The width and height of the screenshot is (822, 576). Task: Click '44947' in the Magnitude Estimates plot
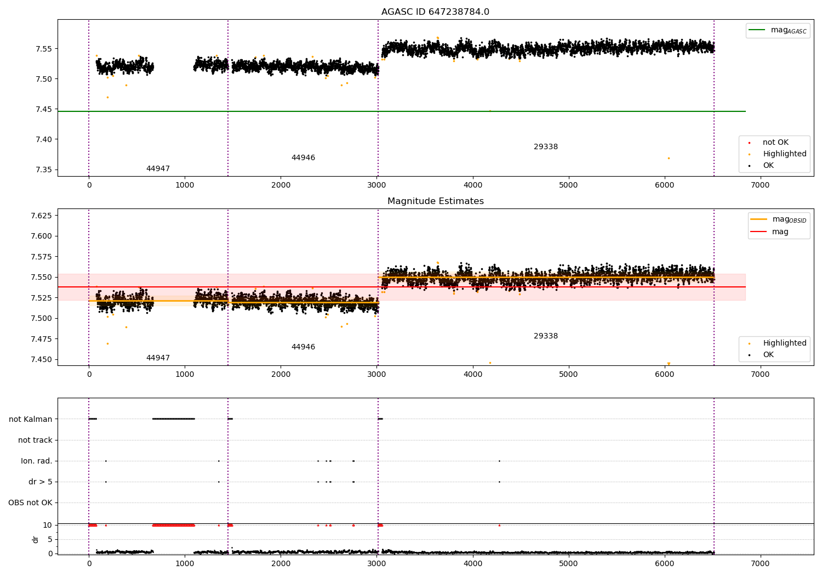tap(158, 358)
